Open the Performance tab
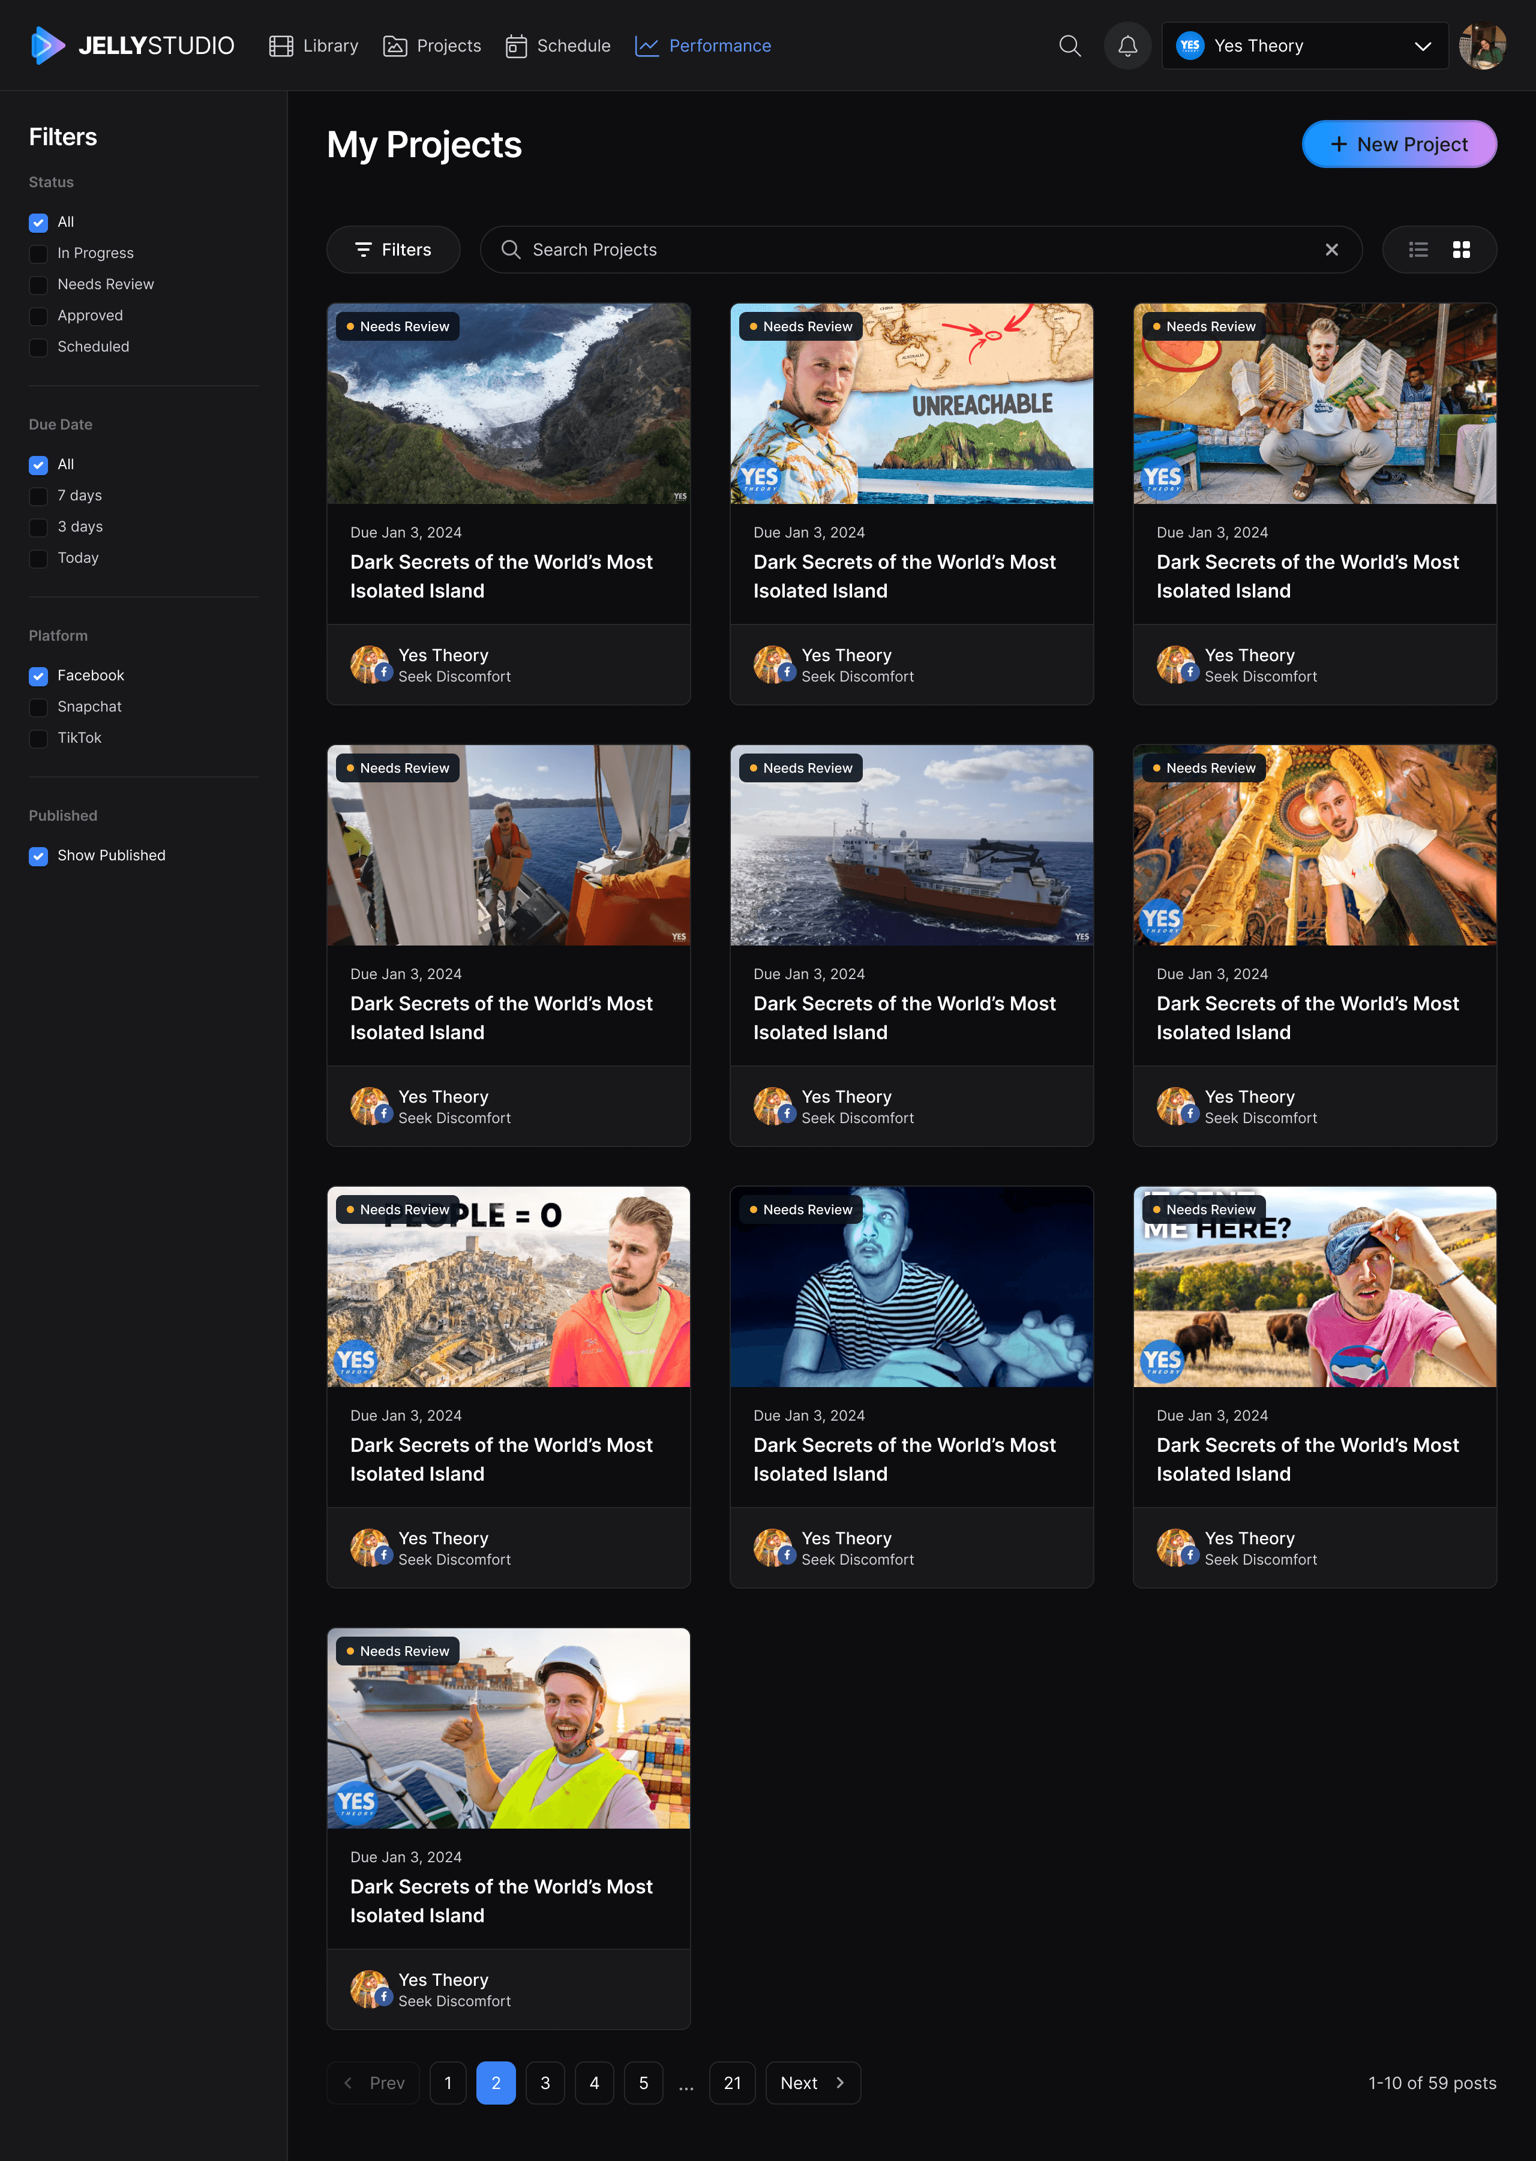The height and width of the screenshot is (2161, 1536). tap(703, 46)
